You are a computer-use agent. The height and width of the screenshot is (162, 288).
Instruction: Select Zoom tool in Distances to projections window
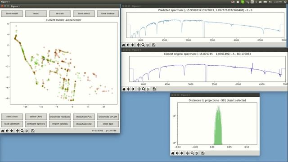[192, 153]
